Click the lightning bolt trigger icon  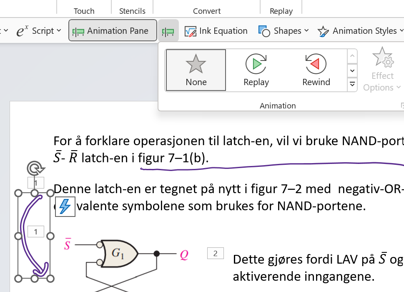[x=65, y=206]
